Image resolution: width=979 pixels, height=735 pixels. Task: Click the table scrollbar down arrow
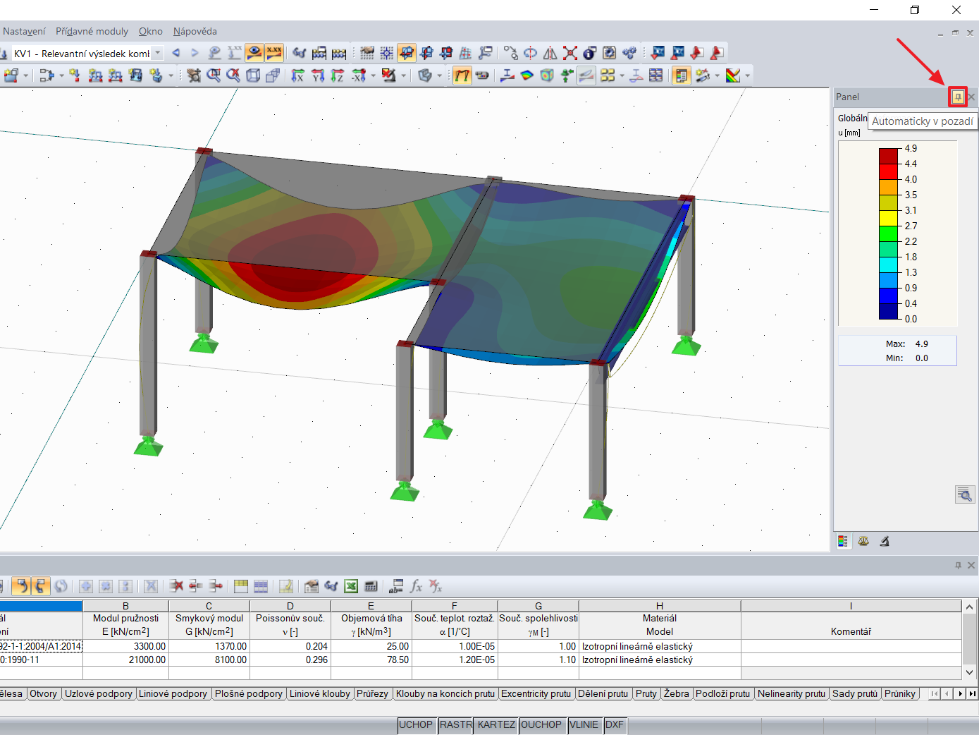970,672
